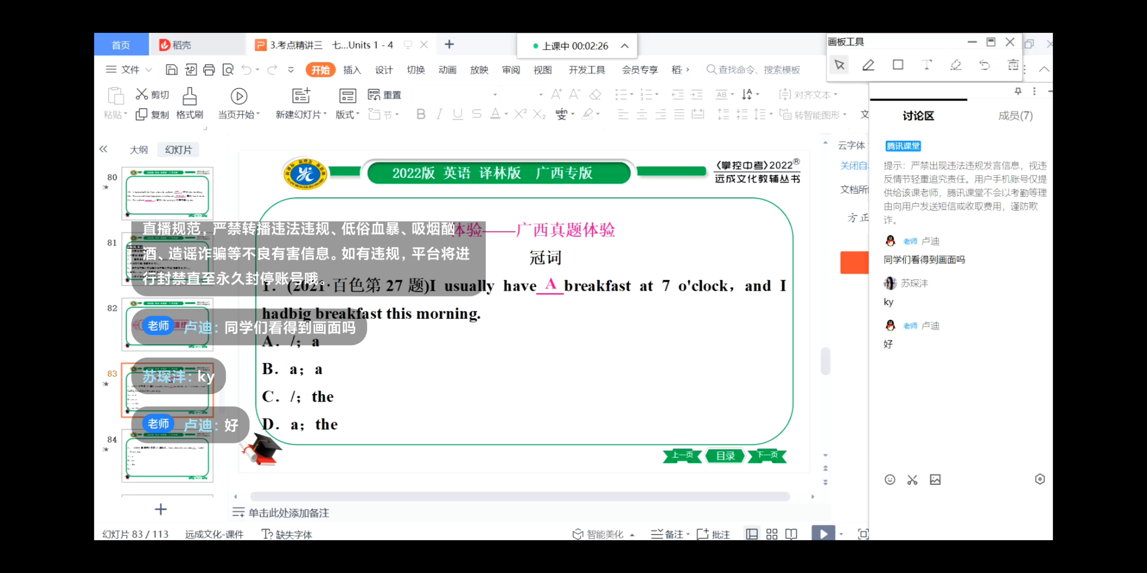Select the rectangle tool in drawing board
This screenshot has height=573, width=1147.
pos(898,65)
